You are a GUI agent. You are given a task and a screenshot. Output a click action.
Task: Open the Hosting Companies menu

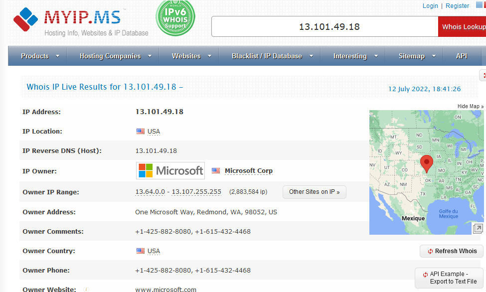[110, 56]
